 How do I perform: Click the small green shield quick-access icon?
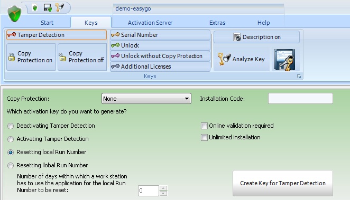click(x=35, y=8)
